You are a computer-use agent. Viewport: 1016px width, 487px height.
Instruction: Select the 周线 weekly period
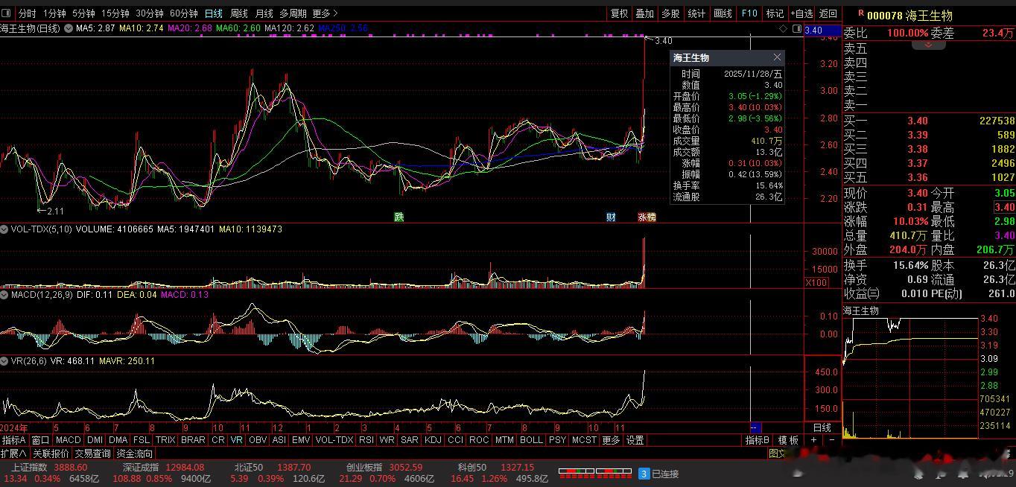(x=239, y=13)
